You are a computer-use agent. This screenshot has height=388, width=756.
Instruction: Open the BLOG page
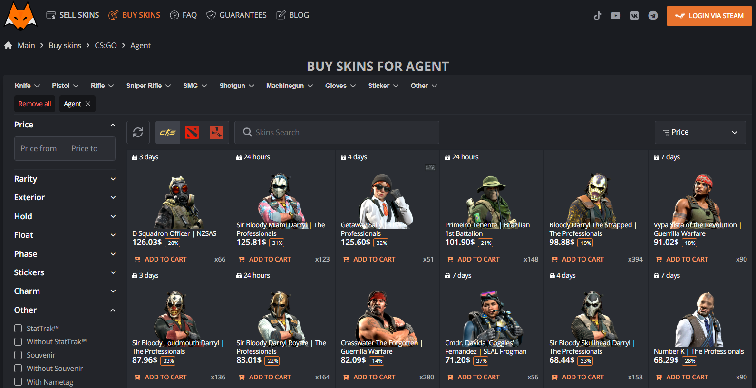pos(292,15)
